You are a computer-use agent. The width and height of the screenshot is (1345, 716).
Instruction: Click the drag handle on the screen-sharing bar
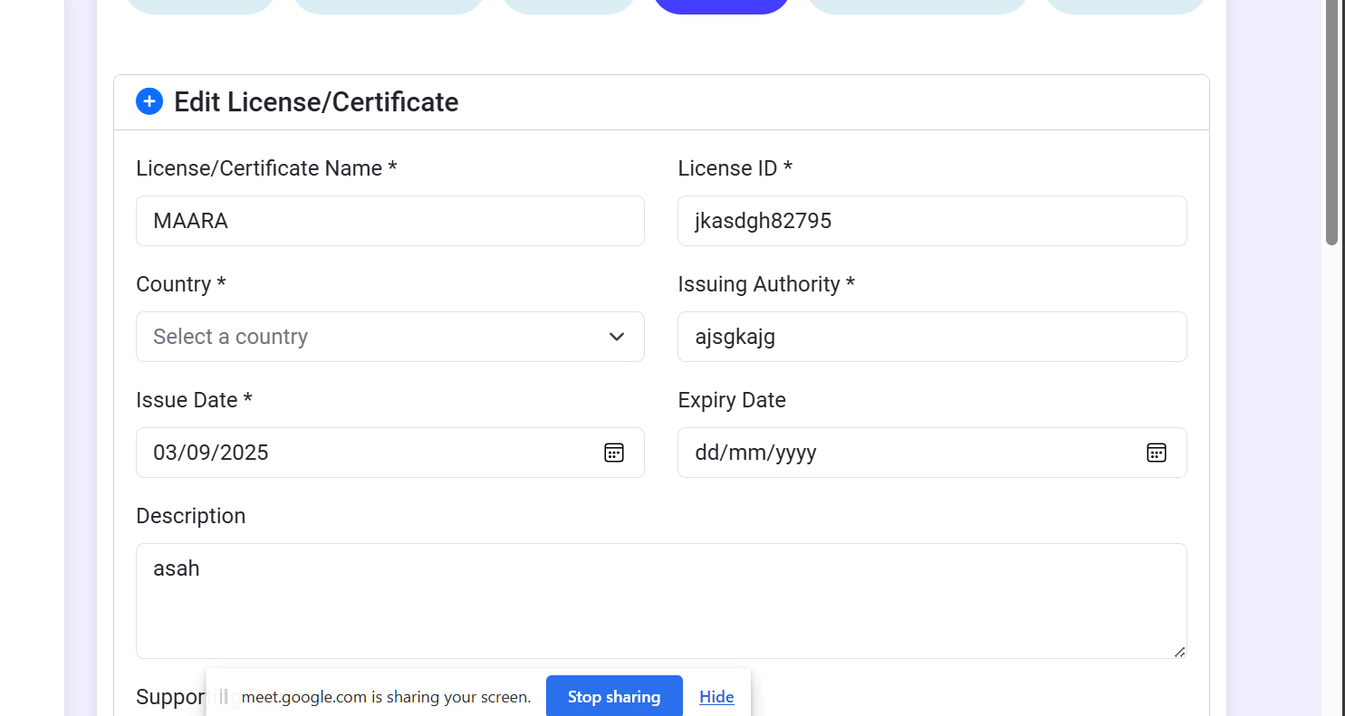pos(224,697)
